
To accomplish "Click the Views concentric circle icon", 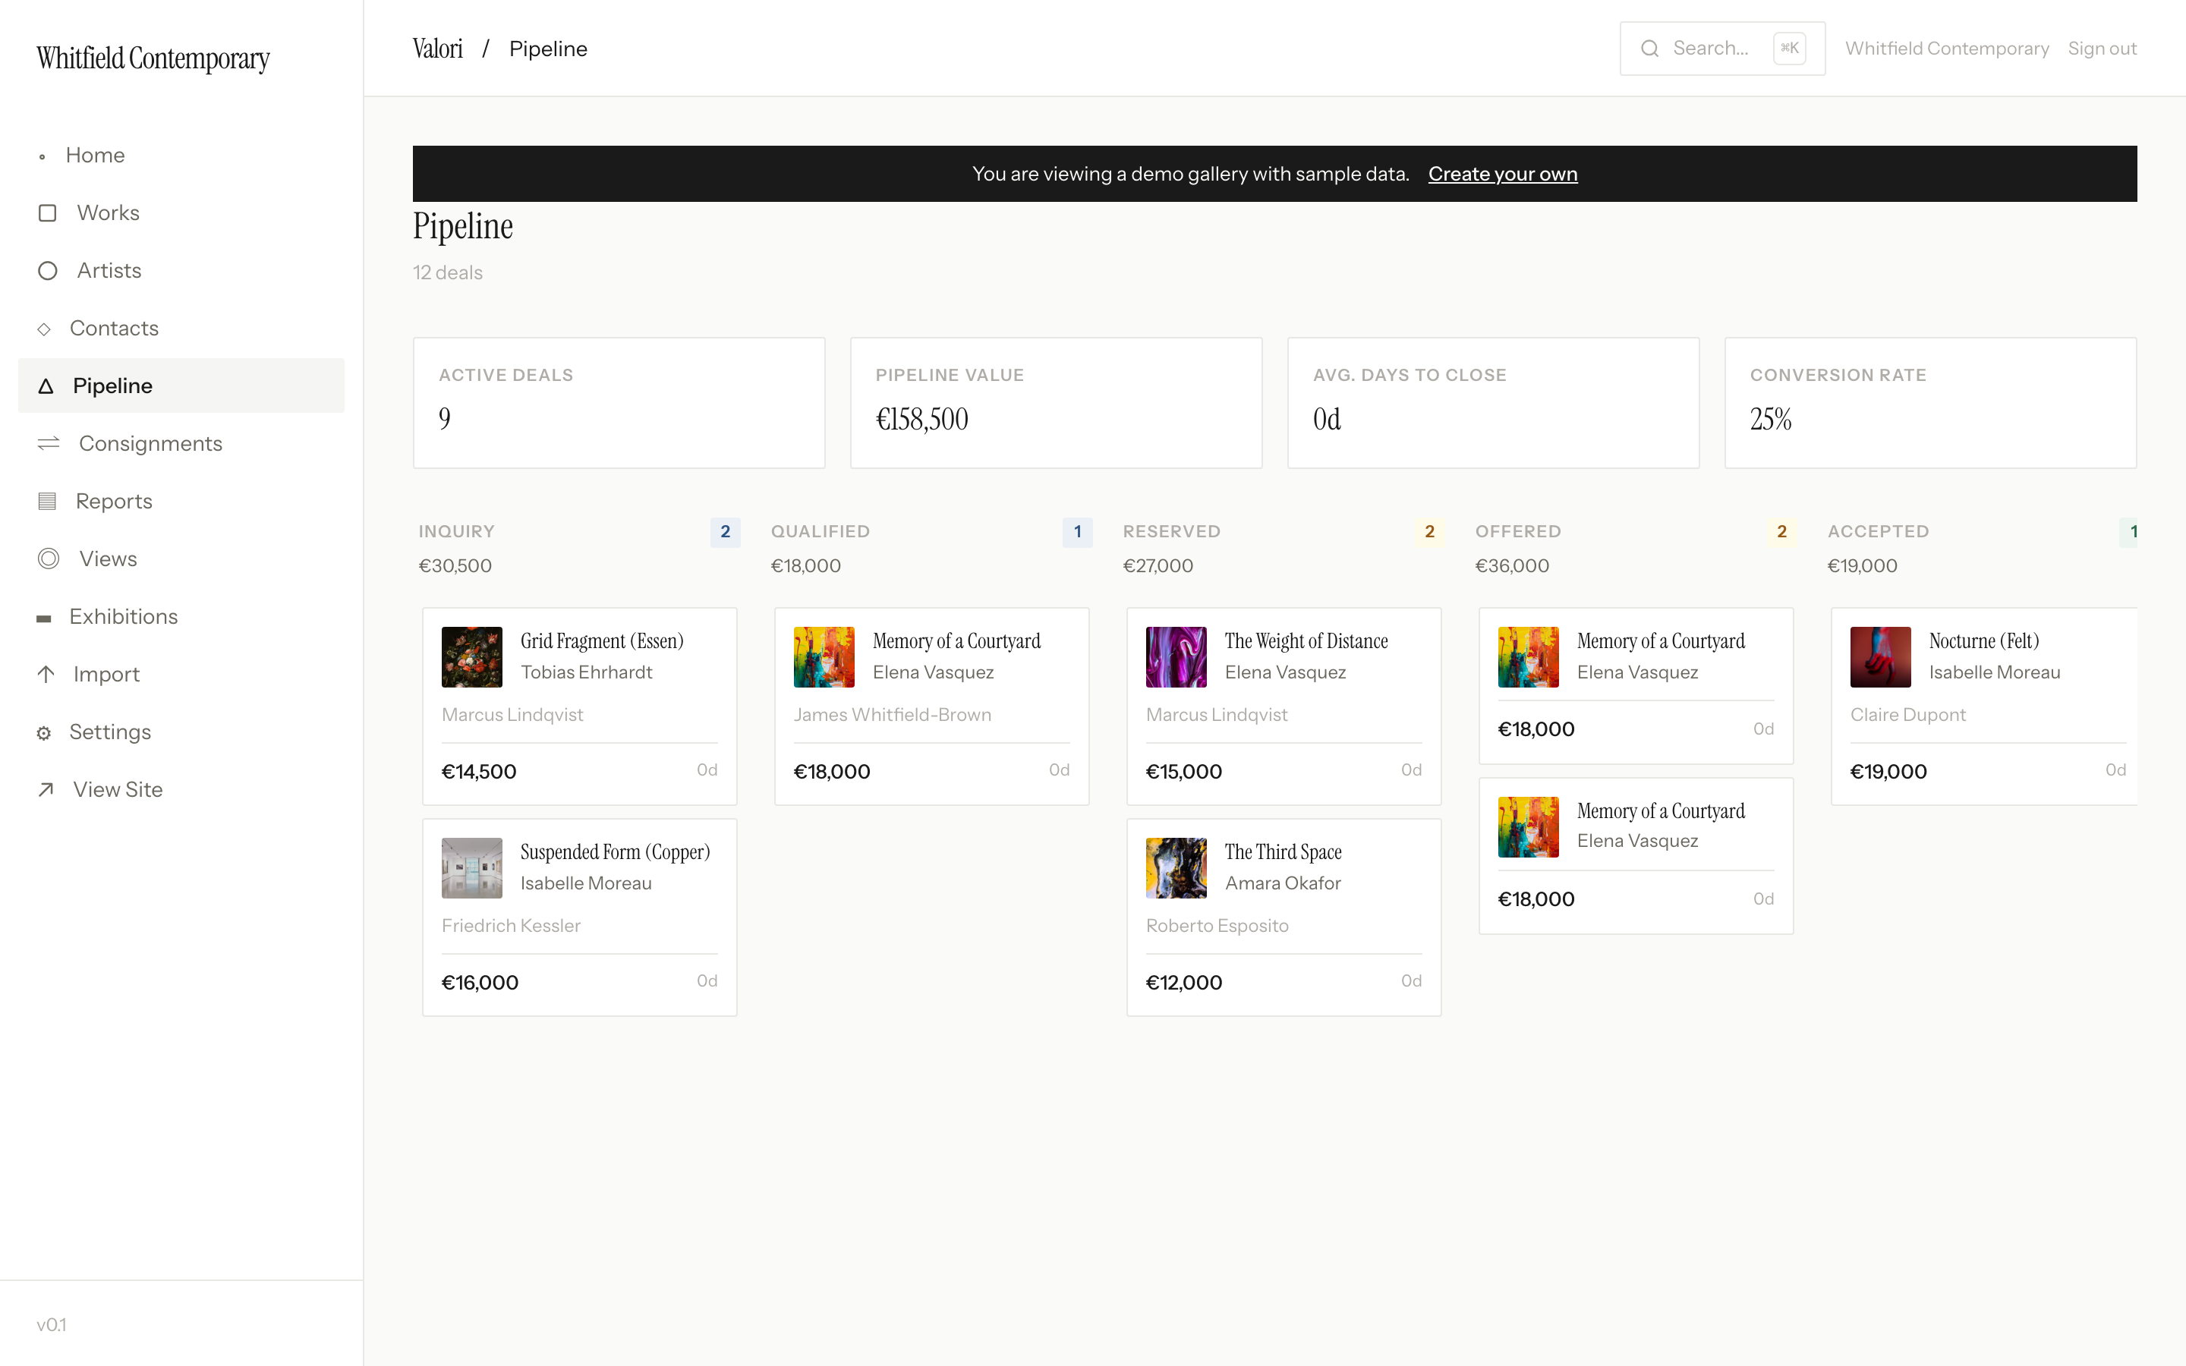I will tap(49, 559).
